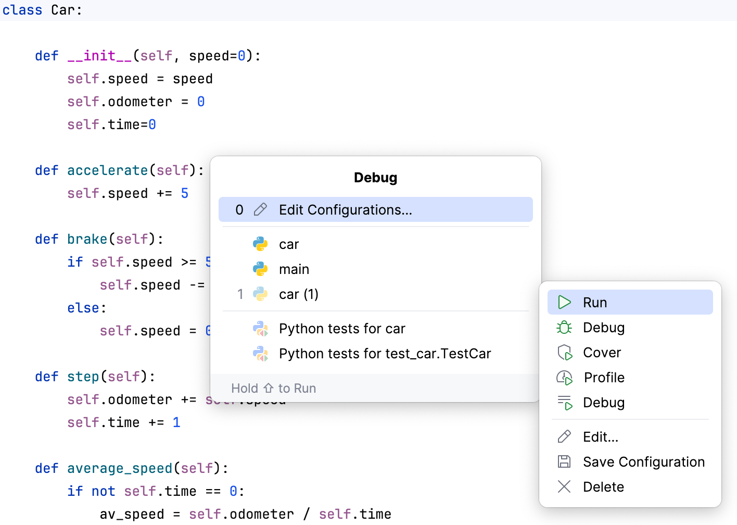Open the Edit Configurations dialog
737x525 pixels.
[345, 209]
